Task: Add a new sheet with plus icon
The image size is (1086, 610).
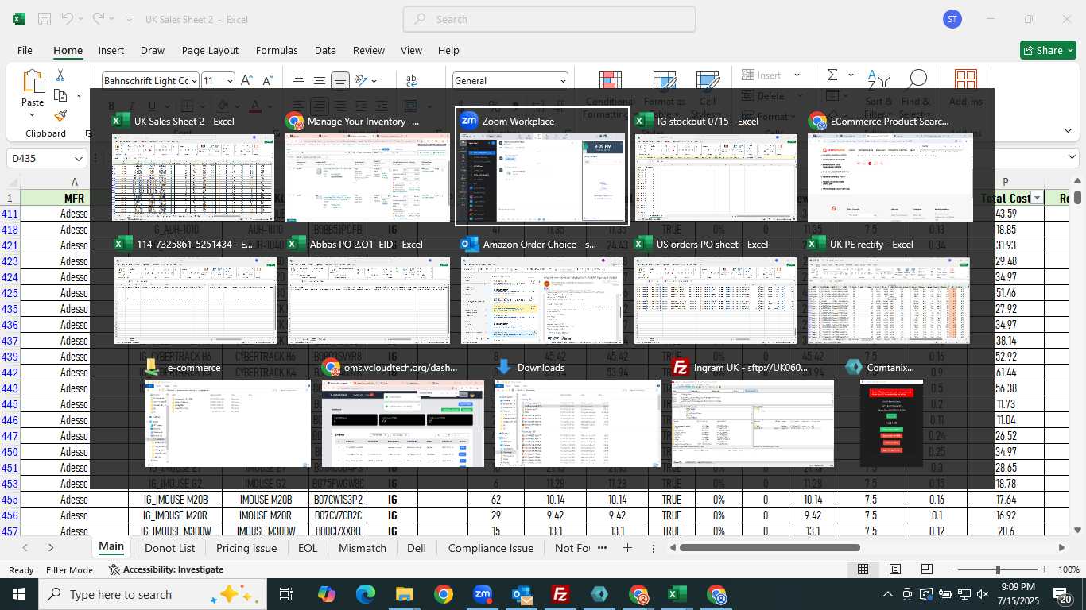Action: pos(627,548)
